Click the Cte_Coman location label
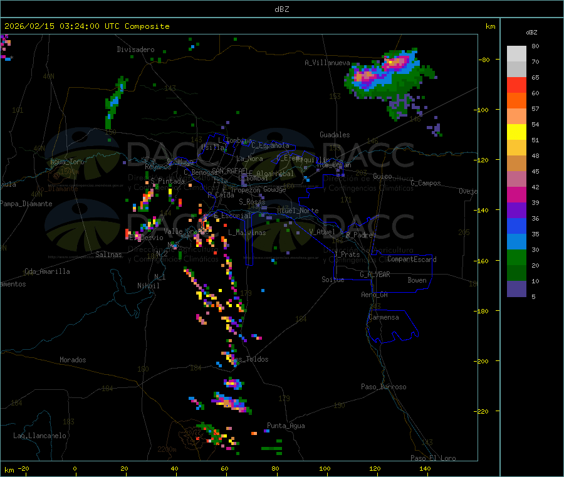This screenshot has width=564, height=477. click(334, 165)
